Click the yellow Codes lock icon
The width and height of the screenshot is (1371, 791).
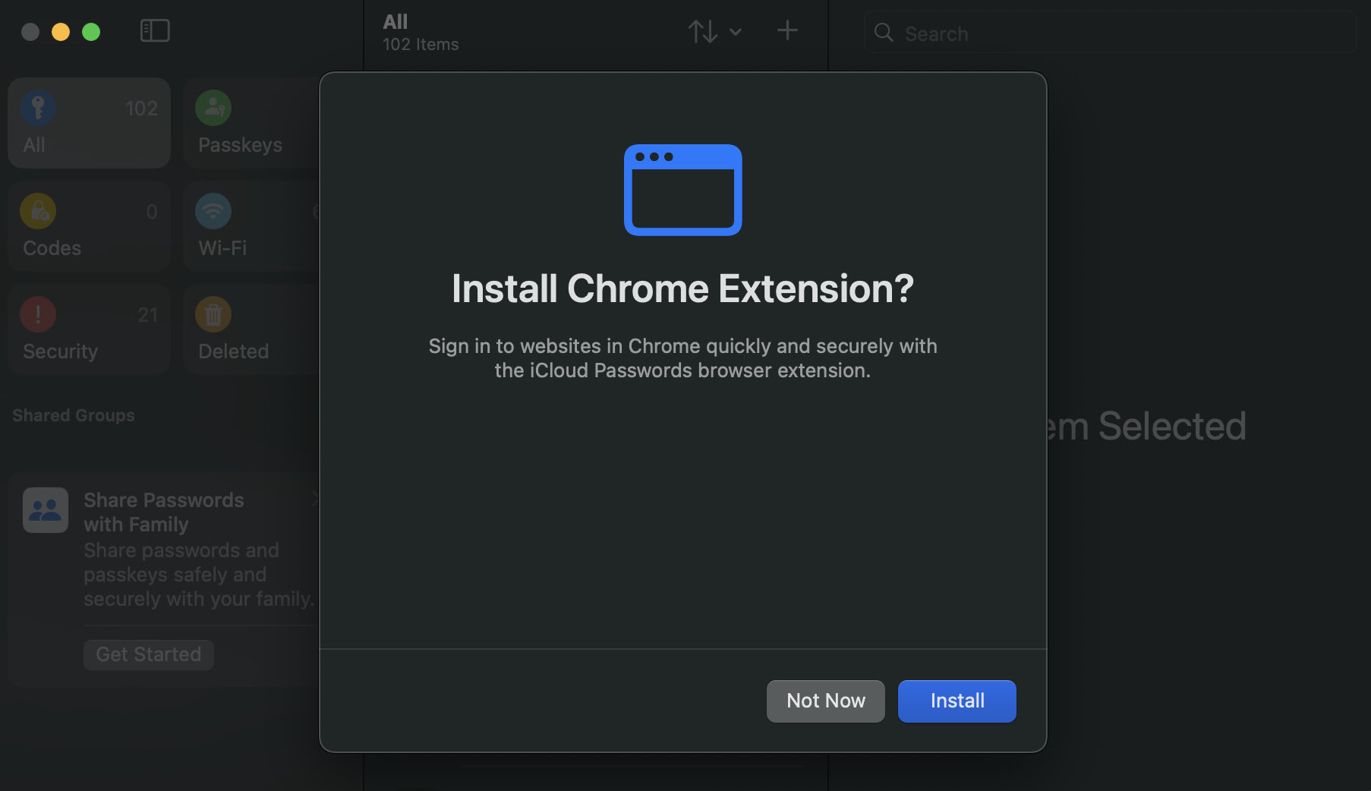pyautogui.click(x=38, y=211)
